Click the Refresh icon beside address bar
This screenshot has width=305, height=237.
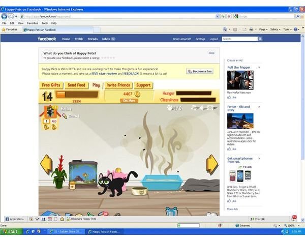223,17
